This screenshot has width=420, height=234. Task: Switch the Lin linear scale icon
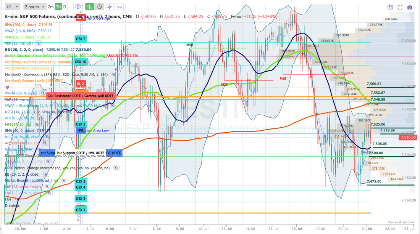pyautogui.click(x=120, y=7)
